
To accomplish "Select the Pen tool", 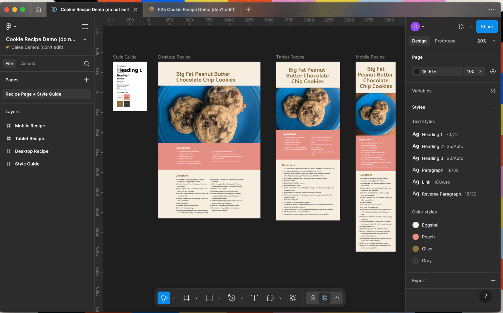I will pos(232,298).
